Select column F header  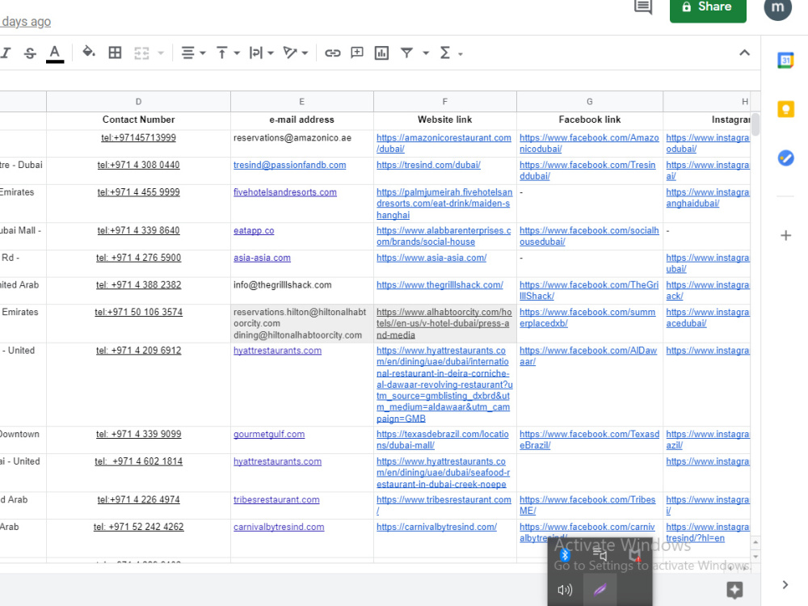tap(444, 102)
